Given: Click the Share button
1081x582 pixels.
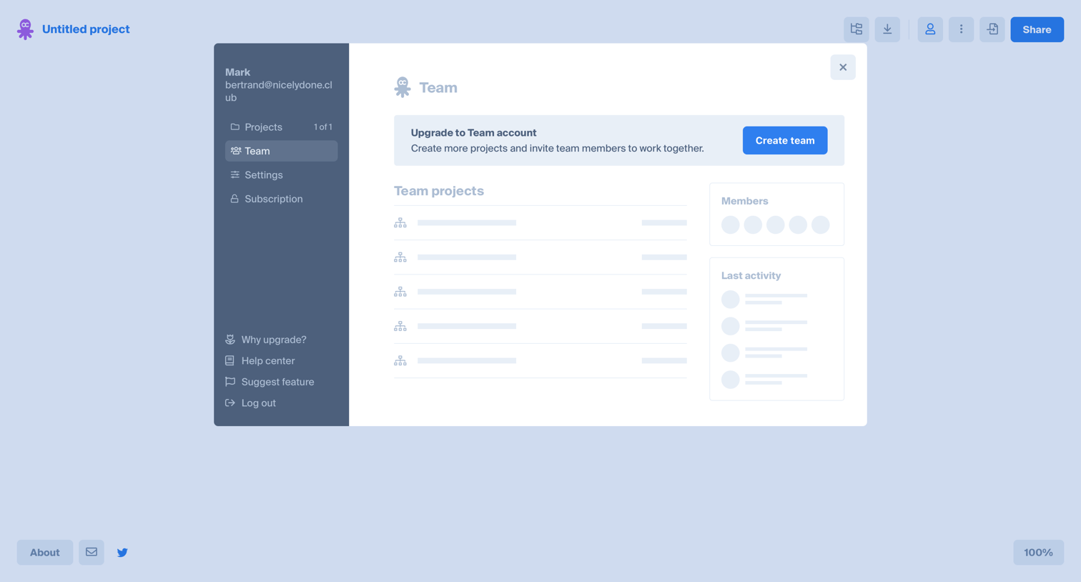Looking at the screenshot, I should click(1037, 29).
